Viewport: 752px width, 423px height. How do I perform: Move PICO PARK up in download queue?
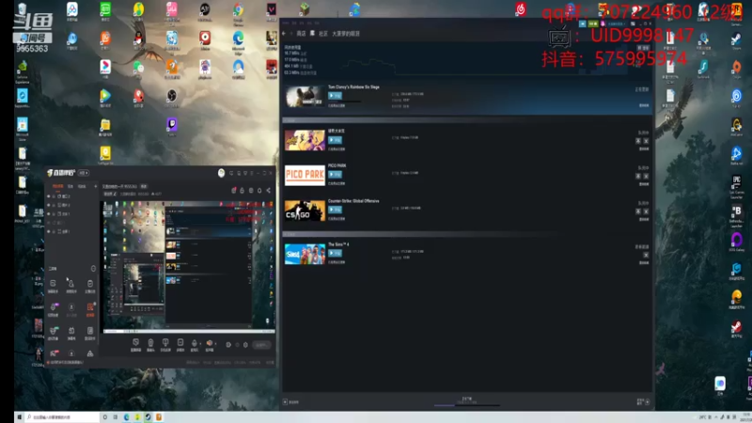[638, 176]
